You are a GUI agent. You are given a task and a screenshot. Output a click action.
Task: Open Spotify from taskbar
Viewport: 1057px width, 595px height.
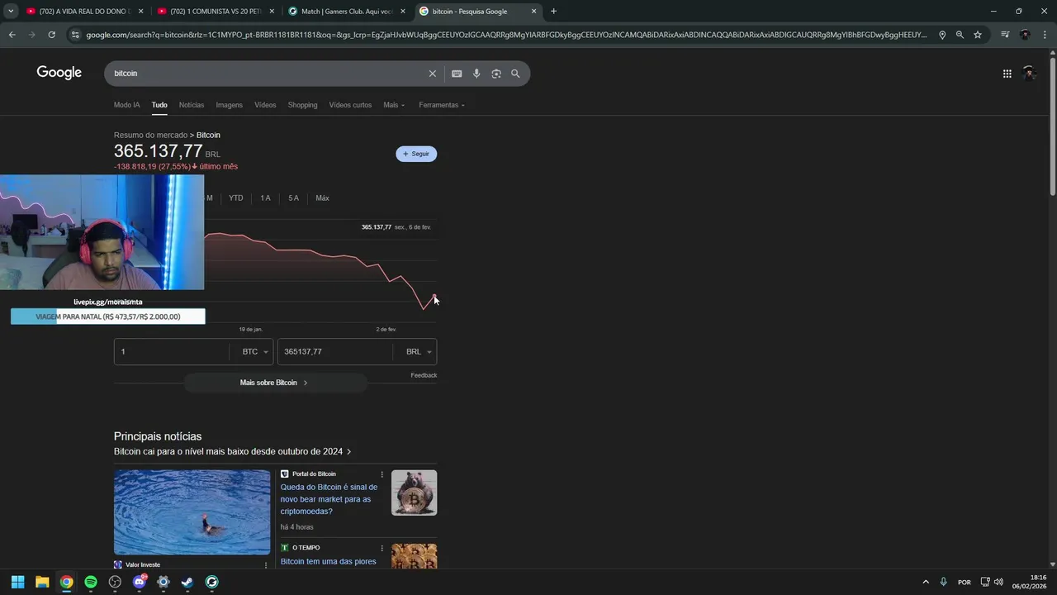[x=91, y=582]
